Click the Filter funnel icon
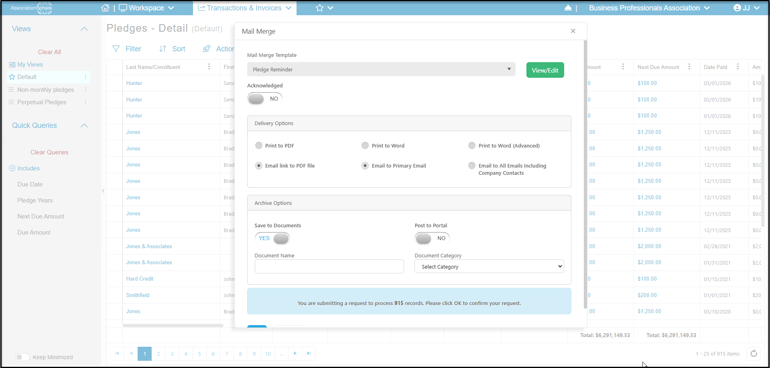This screenshot has width=770, height=368. [116, 49]
